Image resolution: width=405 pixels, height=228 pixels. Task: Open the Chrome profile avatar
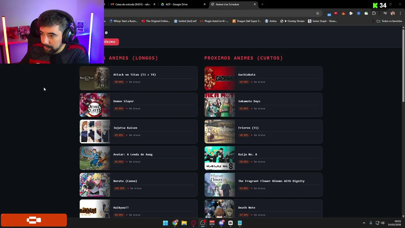[x=393, y=13]
